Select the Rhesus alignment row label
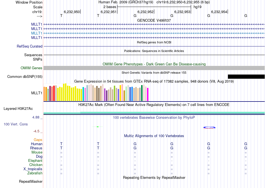This screenshot has height=188, width=265. (36, 148)
